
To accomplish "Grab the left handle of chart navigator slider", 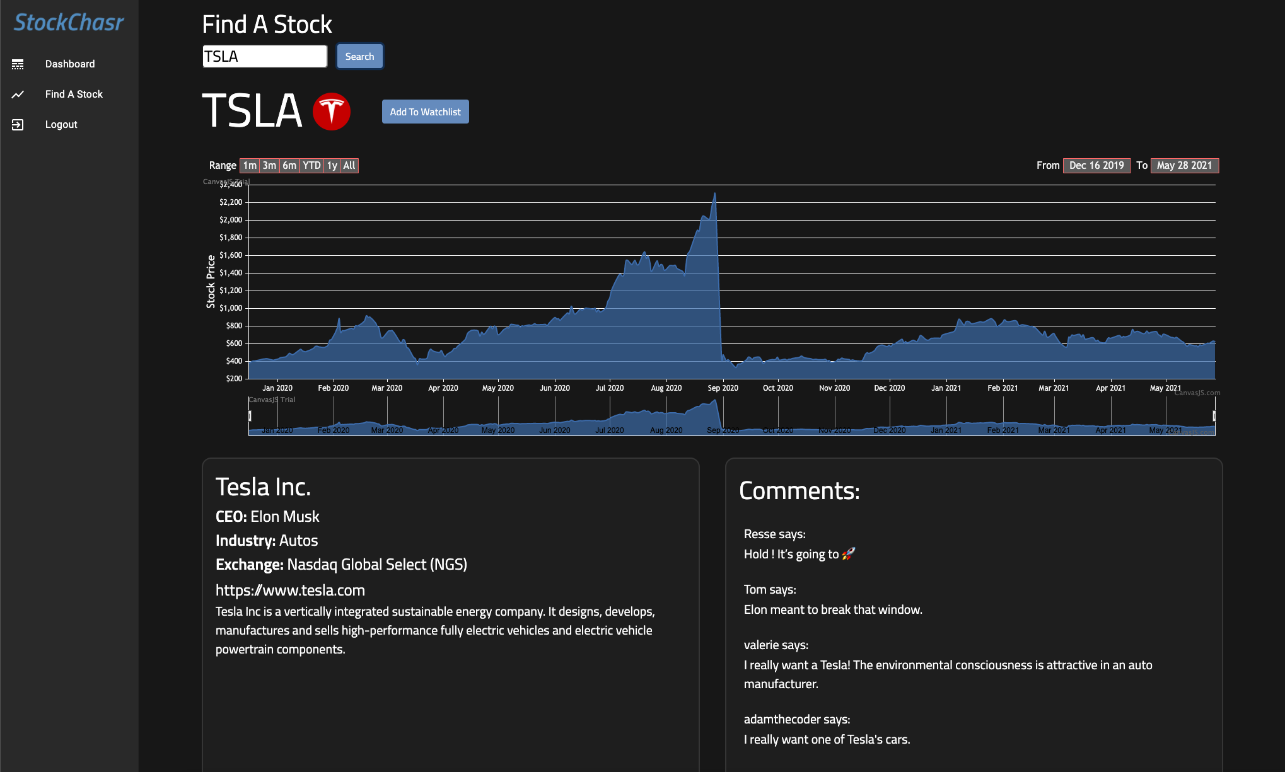I will point(250,416).
